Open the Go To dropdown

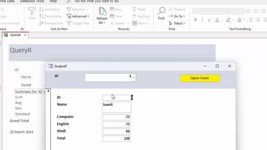click(177, 16)
